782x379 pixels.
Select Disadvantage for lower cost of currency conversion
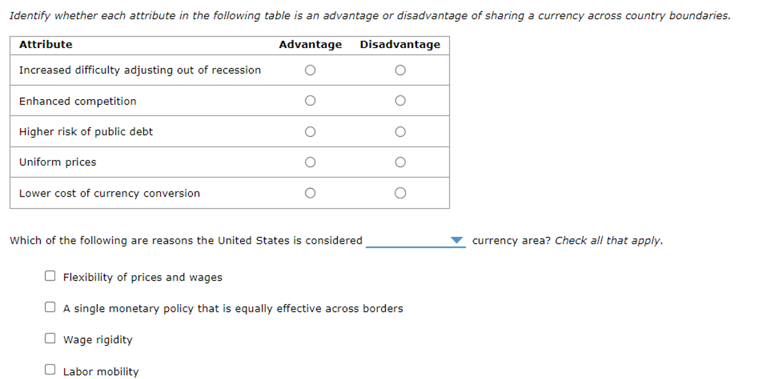click(x=400, y=192)
